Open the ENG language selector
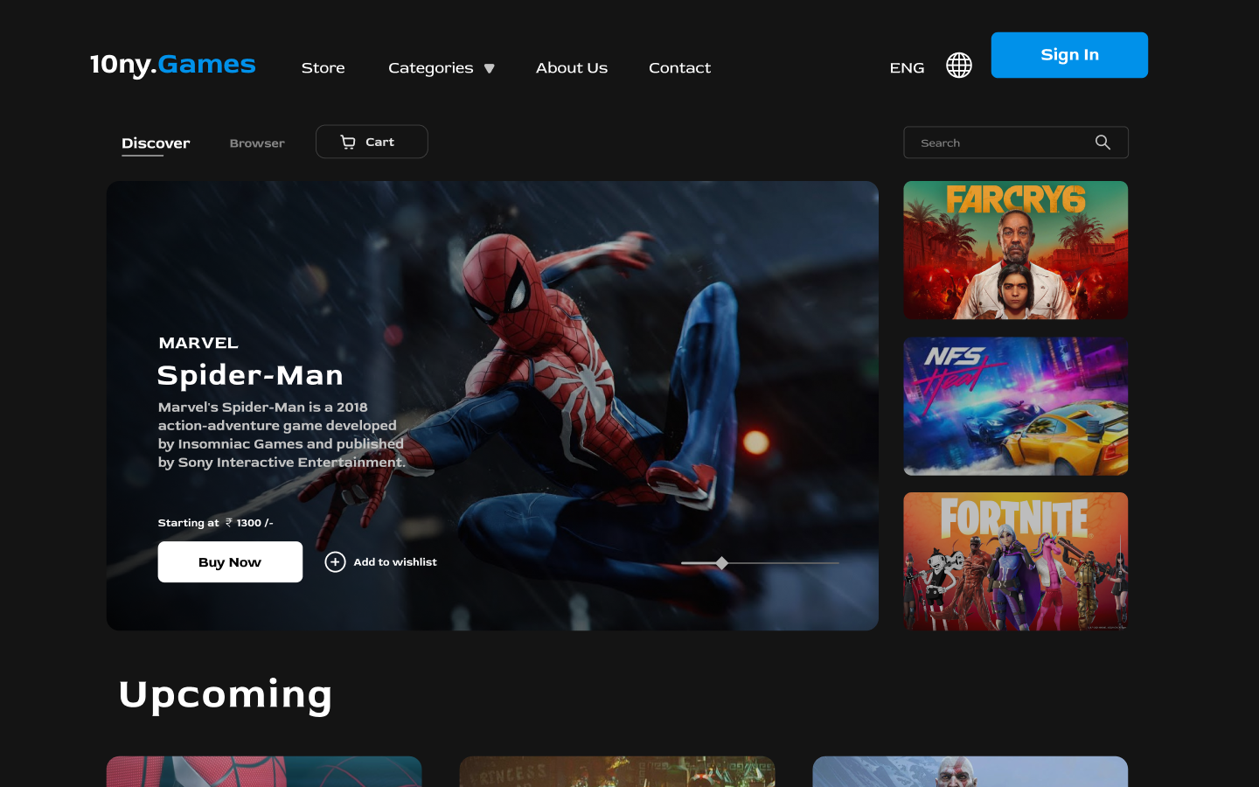 coord(907,68)
